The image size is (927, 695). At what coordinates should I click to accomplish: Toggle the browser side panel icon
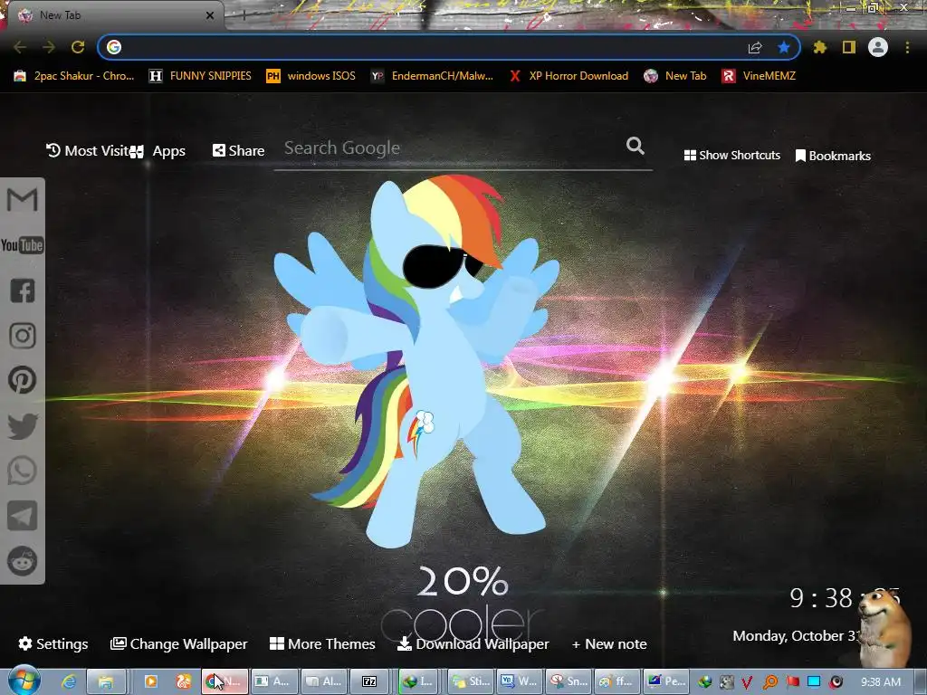(849, 47)
